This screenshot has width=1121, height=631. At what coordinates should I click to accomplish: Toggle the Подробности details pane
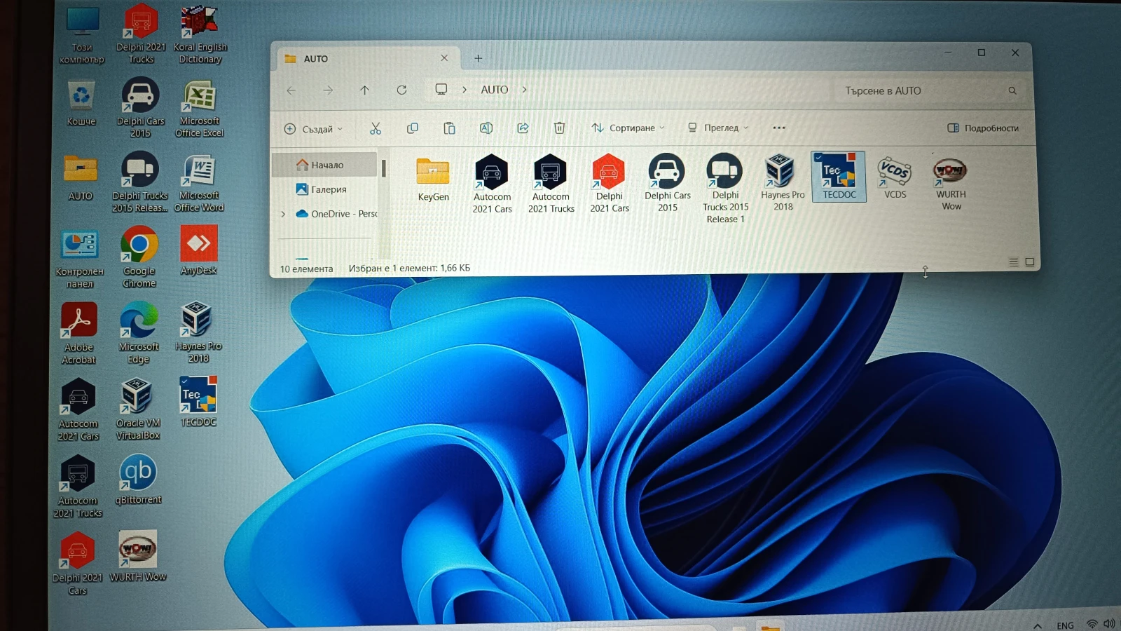(983, 128)
